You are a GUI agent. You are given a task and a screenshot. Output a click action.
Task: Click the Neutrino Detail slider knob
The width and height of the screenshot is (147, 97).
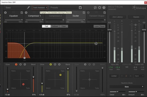[x=118, y=92]
